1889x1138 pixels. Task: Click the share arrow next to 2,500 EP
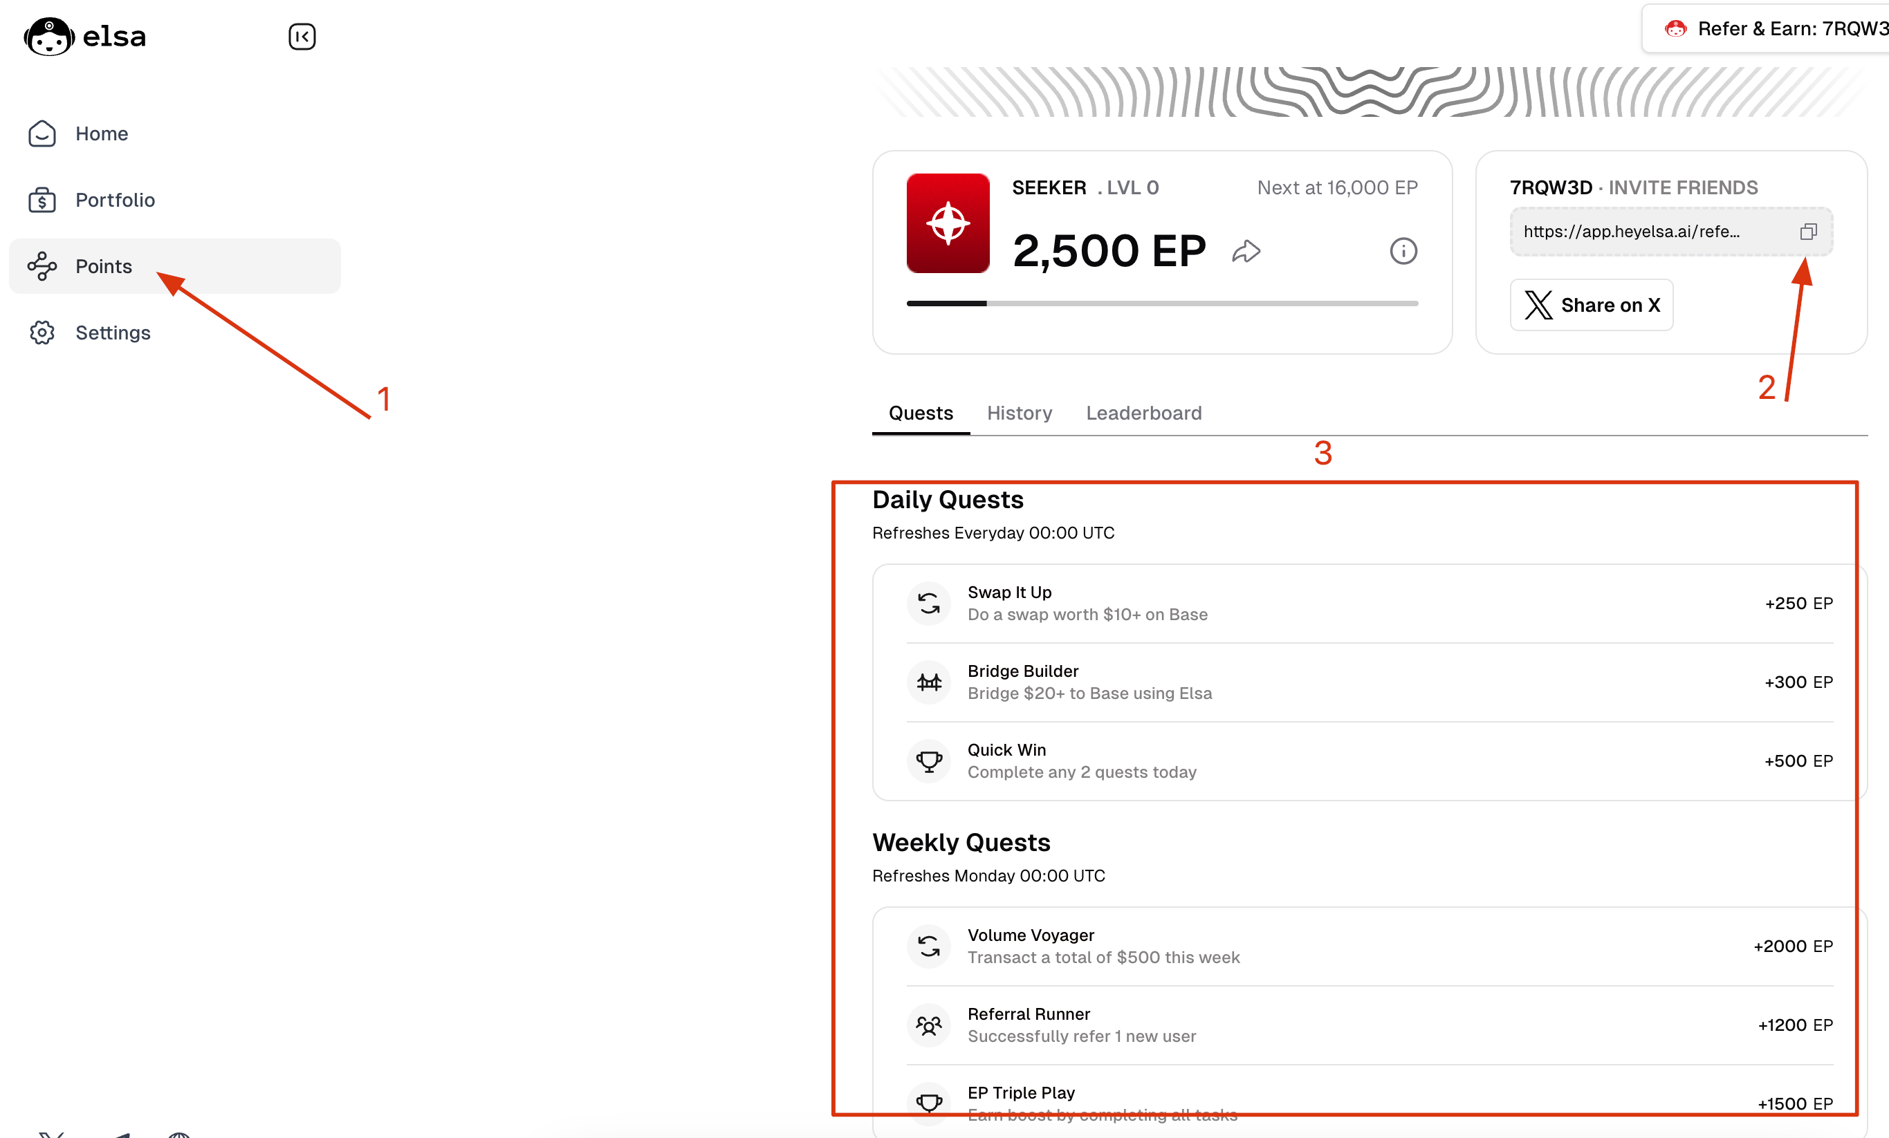[1246, 252]
